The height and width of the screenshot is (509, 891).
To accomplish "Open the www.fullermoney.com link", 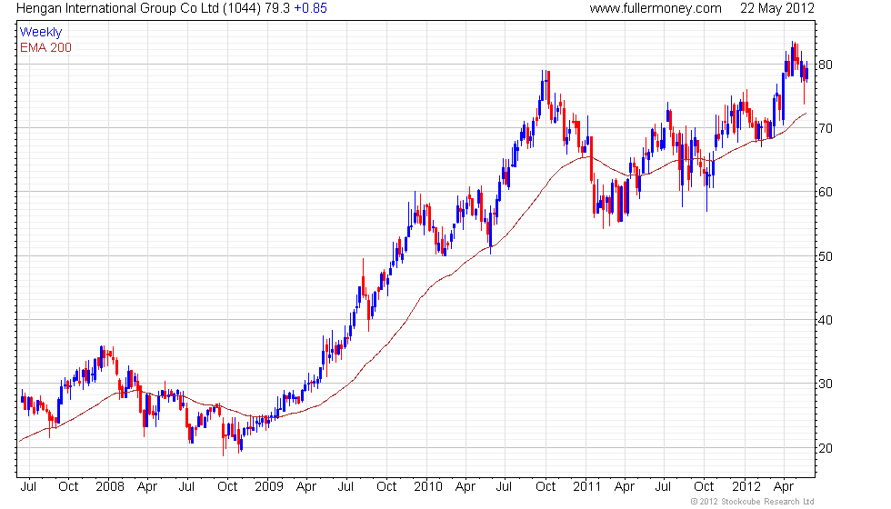I will click(656, 8).
